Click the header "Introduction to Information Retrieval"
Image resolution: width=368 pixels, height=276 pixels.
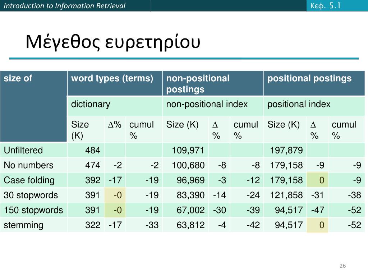coord(65,6)
